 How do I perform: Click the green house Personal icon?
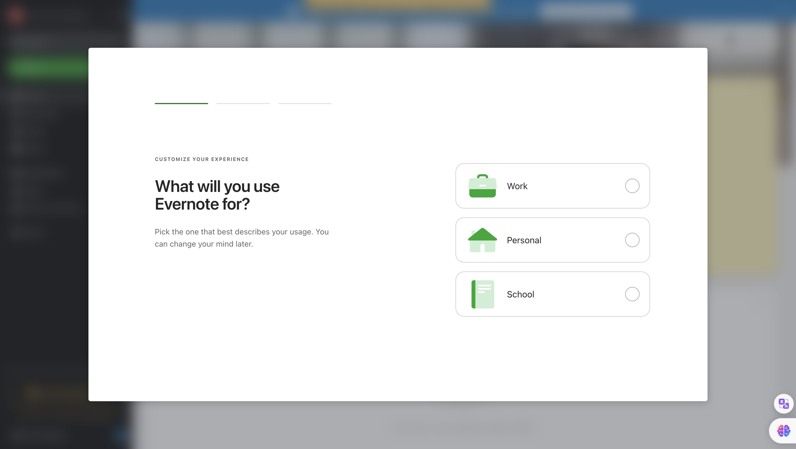tap(482, 240)
